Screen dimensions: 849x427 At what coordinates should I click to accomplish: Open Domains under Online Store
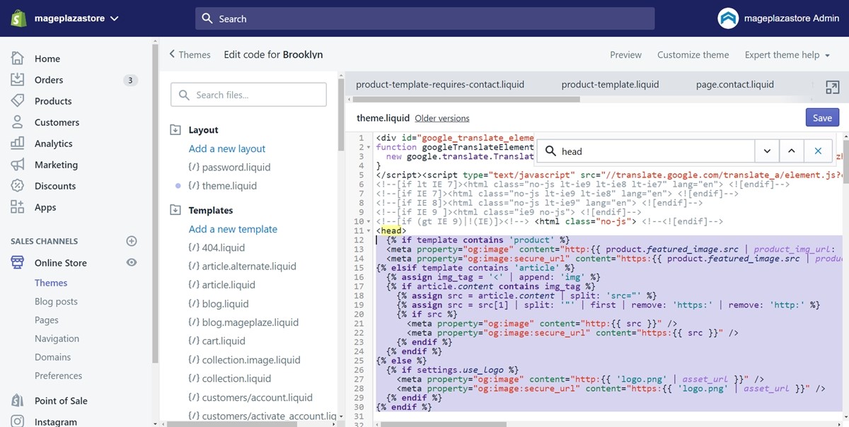(52, 357)
